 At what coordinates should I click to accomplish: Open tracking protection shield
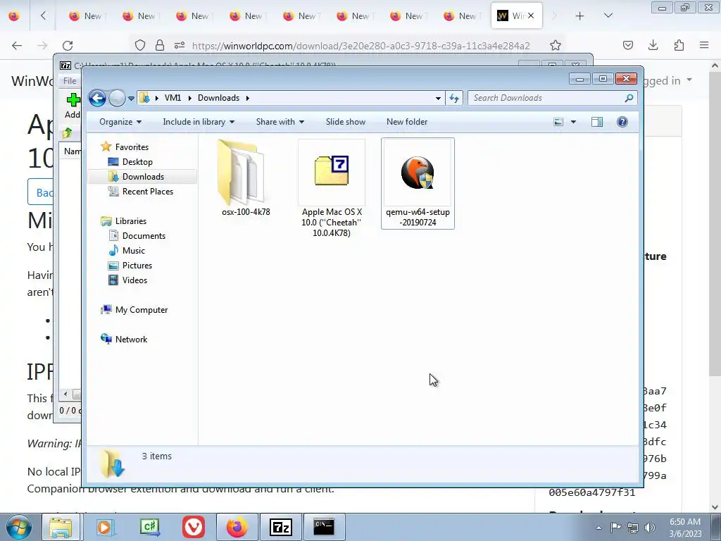pos(140,45)
